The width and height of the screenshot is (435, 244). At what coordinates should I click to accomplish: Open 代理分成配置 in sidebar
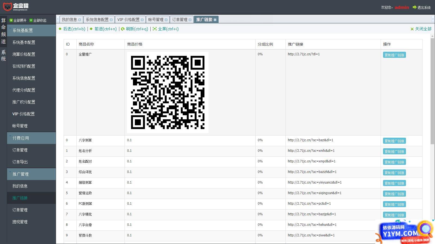pos(31,90)
